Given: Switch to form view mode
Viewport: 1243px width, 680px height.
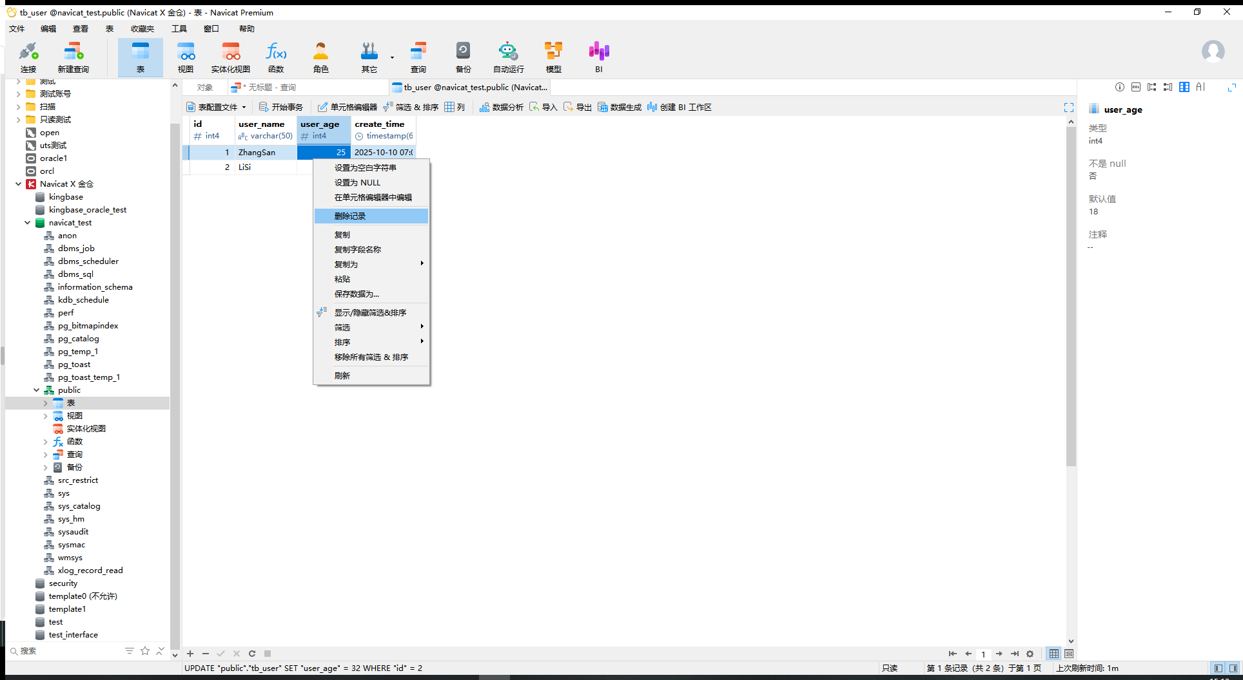Looking at the screenshot, I should click(1069, 654).
